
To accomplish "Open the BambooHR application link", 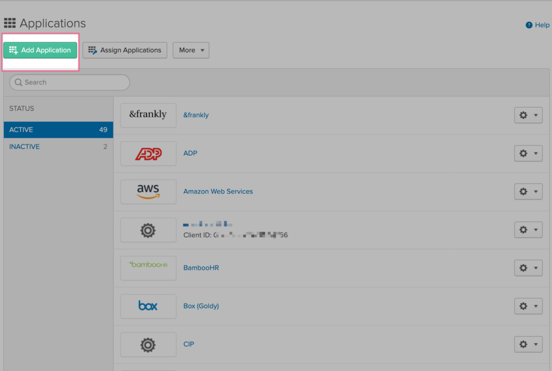I will click(201, 268).
